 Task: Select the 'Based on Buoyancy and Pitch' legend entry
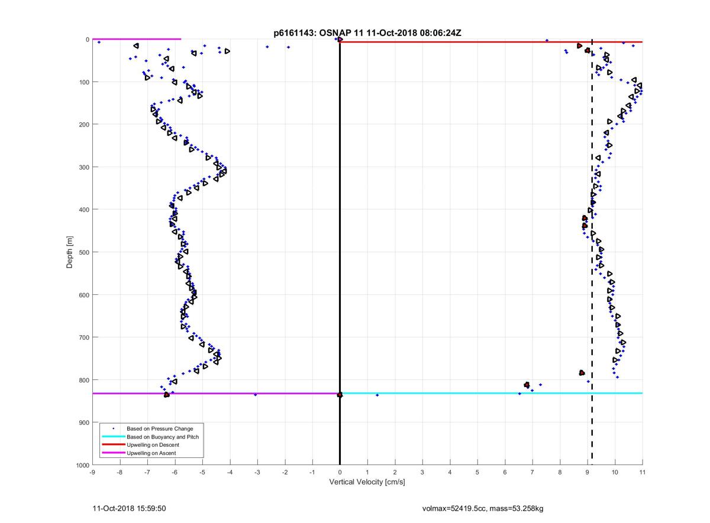click(163, 437)
